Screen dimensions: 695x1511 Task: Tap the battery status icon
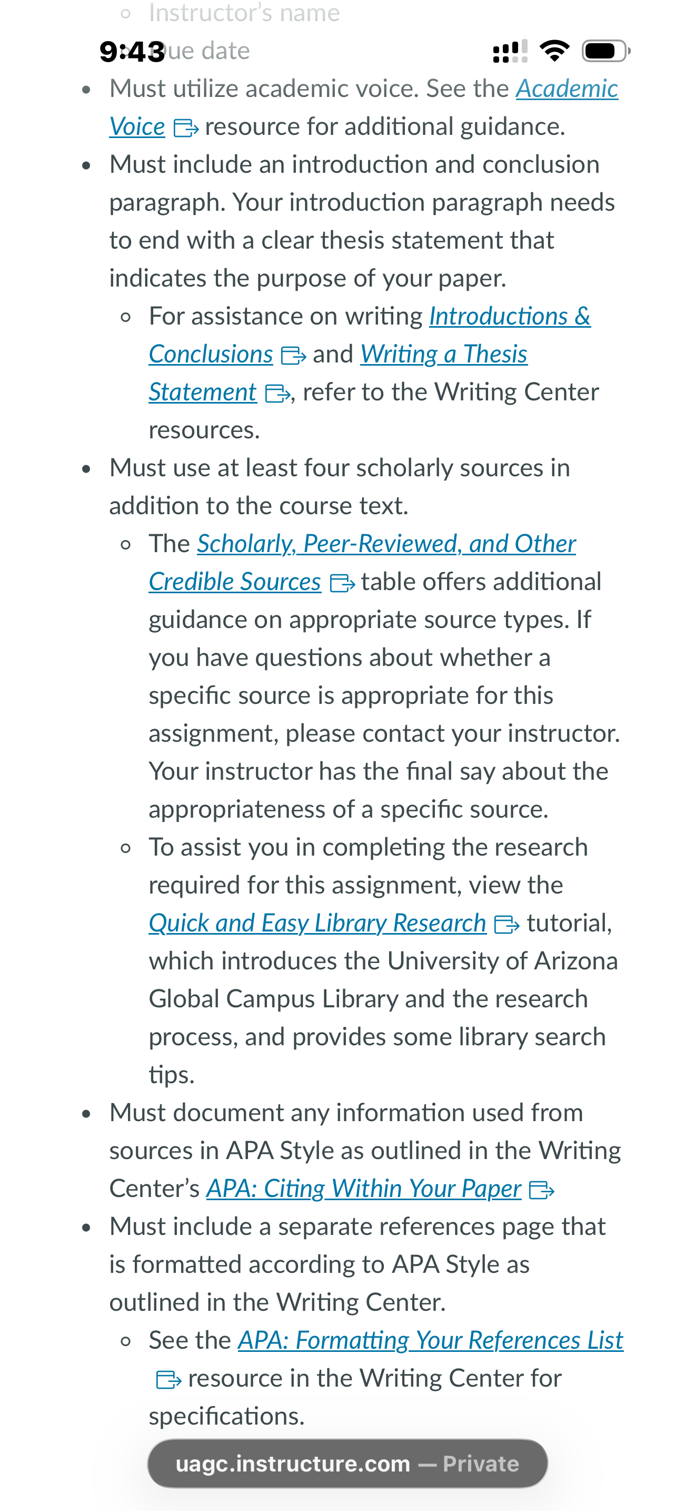[606, 51]
